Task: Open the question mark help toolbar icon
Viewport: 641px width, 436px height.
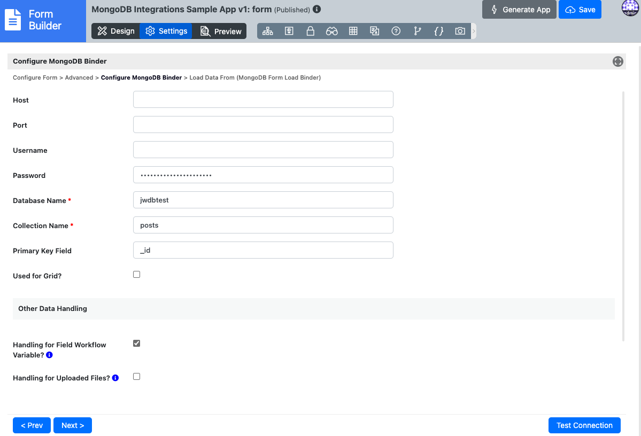Action: point(396,31)
